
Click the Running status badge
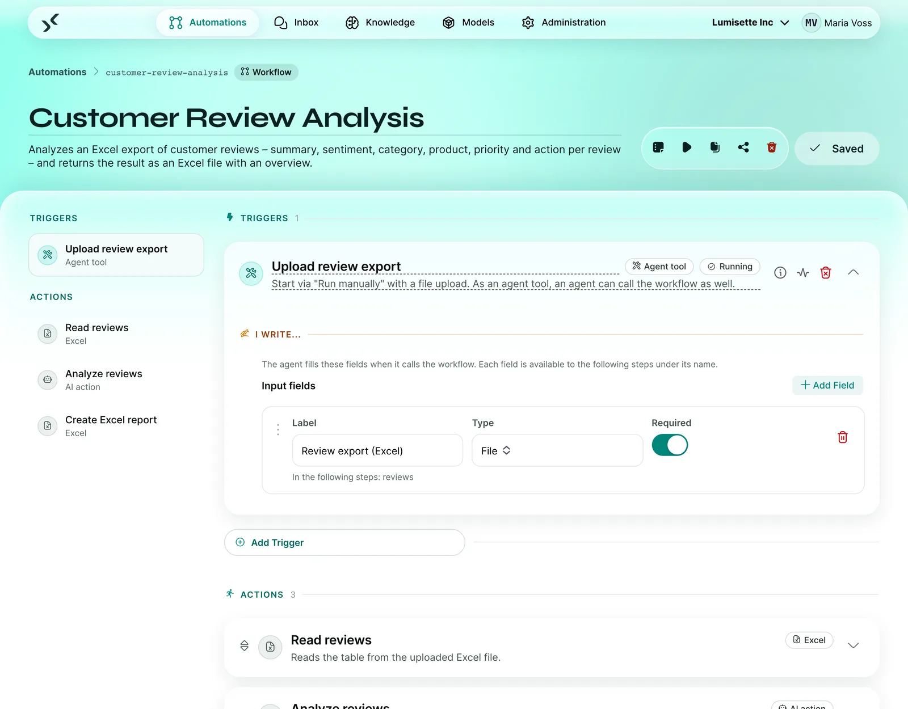point(730,267)
